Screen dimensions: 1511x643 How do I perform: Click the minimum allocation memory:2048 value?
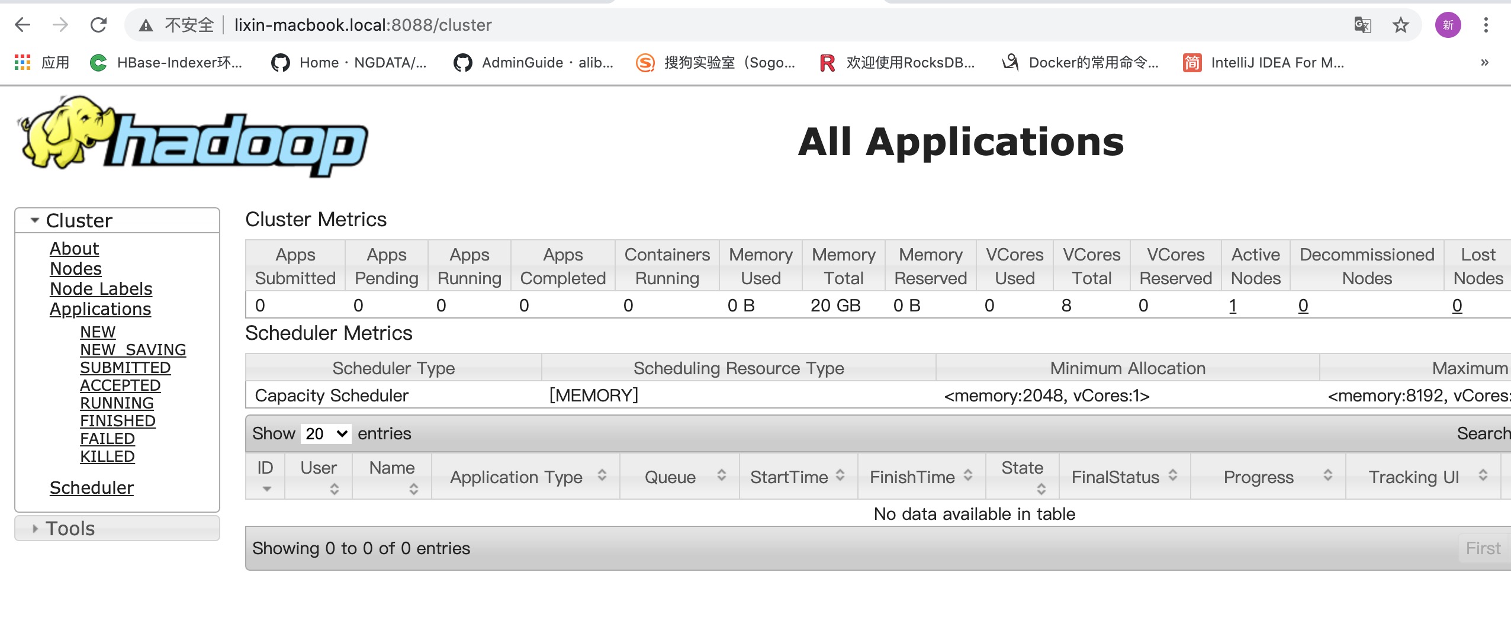point(1046,396)
